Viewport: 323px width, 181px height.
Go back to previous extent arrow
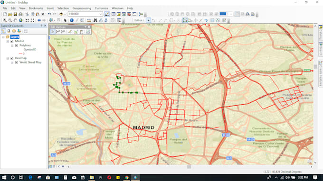click(39, 20)
